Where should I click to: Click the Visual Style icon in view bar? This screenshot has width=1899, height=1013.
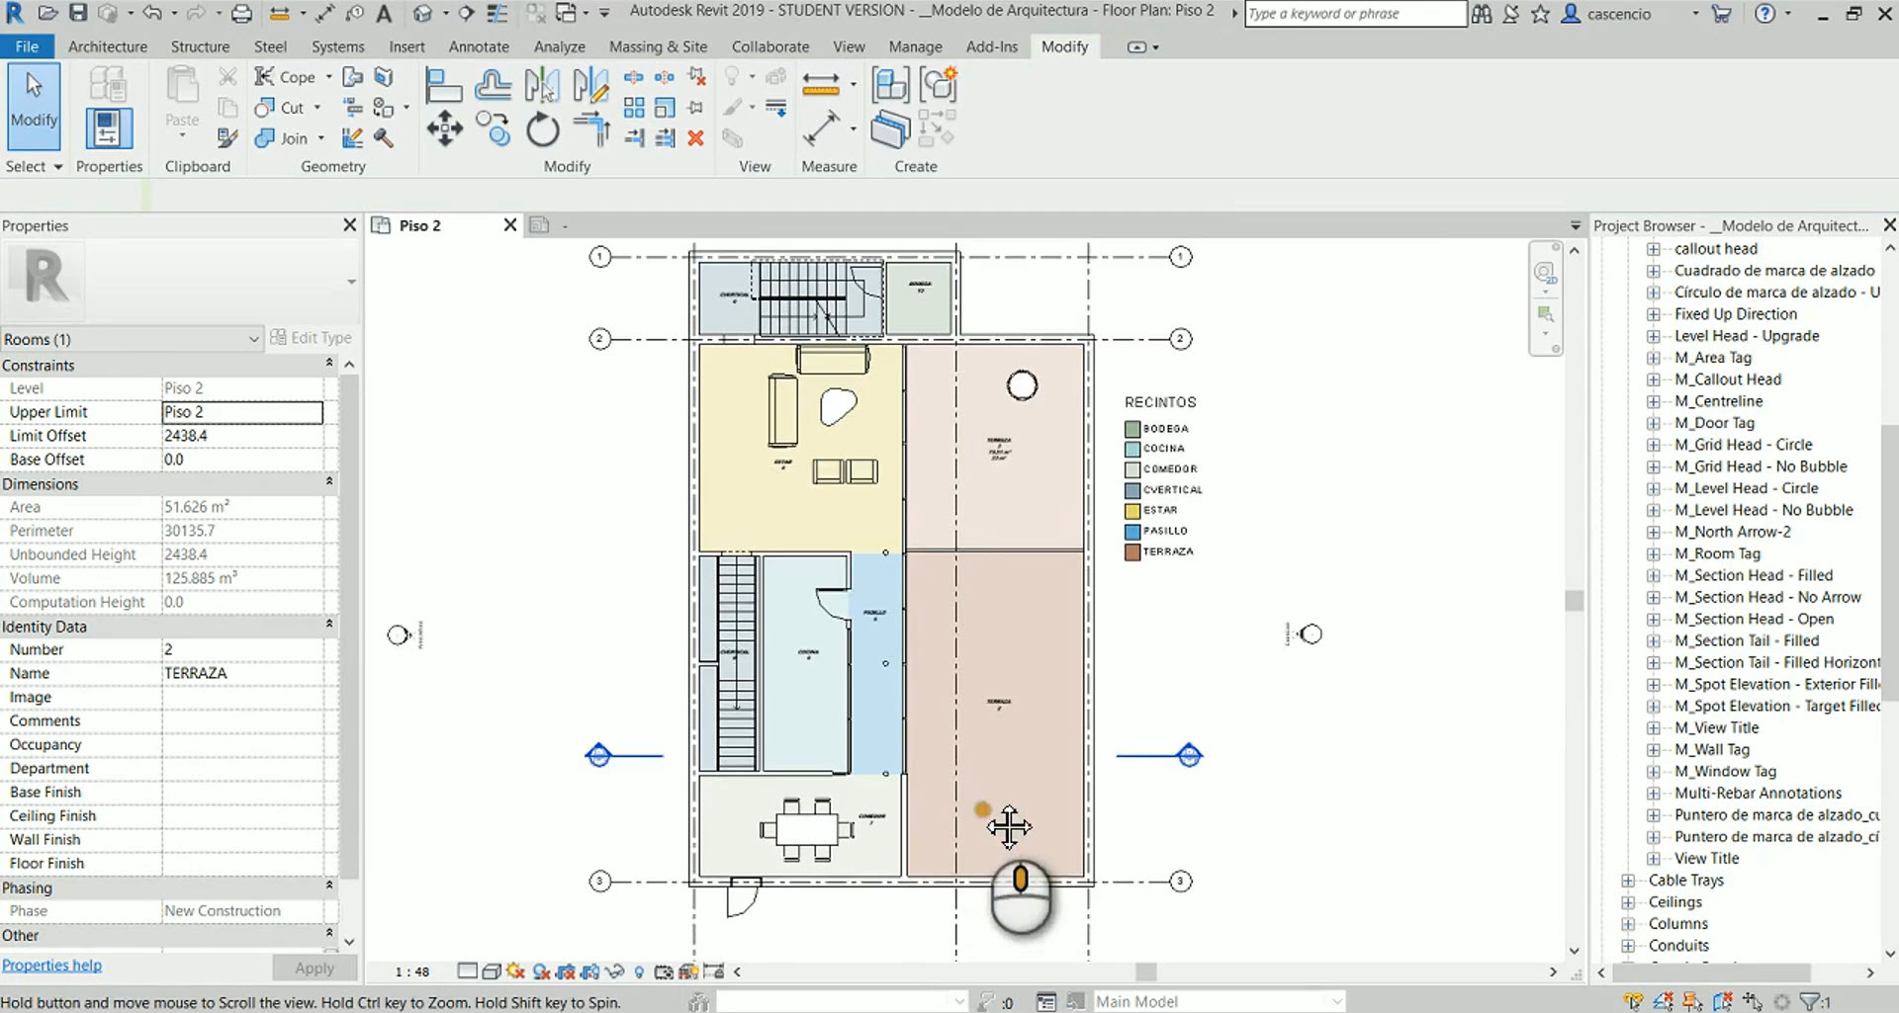coord(492,971)
